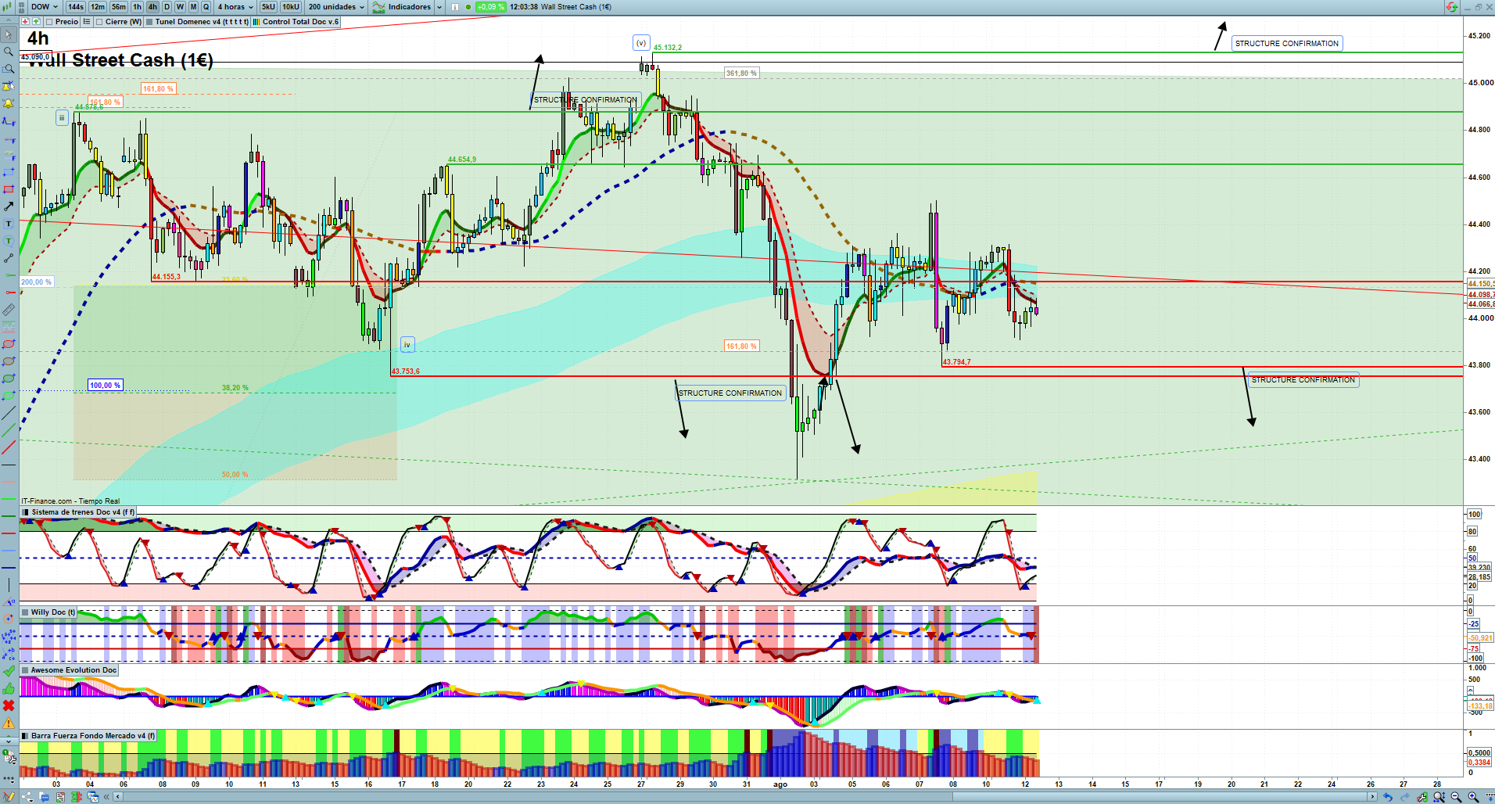Screen dimensions: 1495x804
Task: Click the 10kU units button
Action: click(x=290, y=7)
